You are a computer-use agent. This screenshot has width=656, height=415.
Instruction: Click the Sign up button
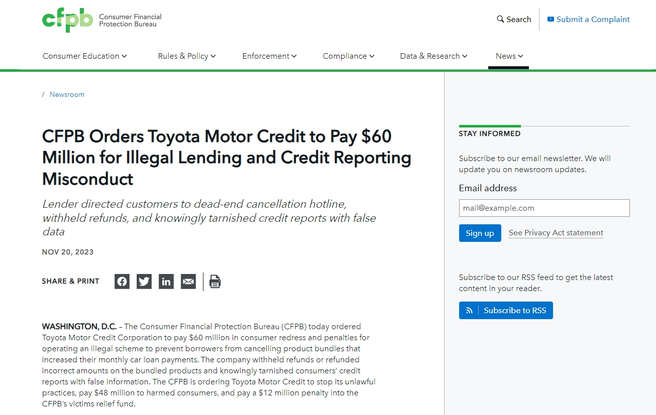[480, 233]
